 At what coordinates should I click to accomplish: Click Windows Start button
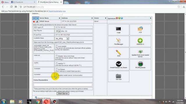coord(3,102)
